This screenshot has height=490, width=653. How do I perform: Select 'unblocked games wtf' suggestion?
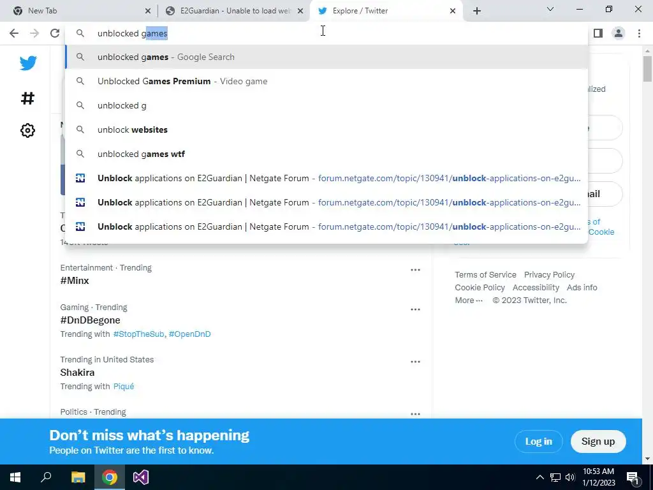point(327,154)
